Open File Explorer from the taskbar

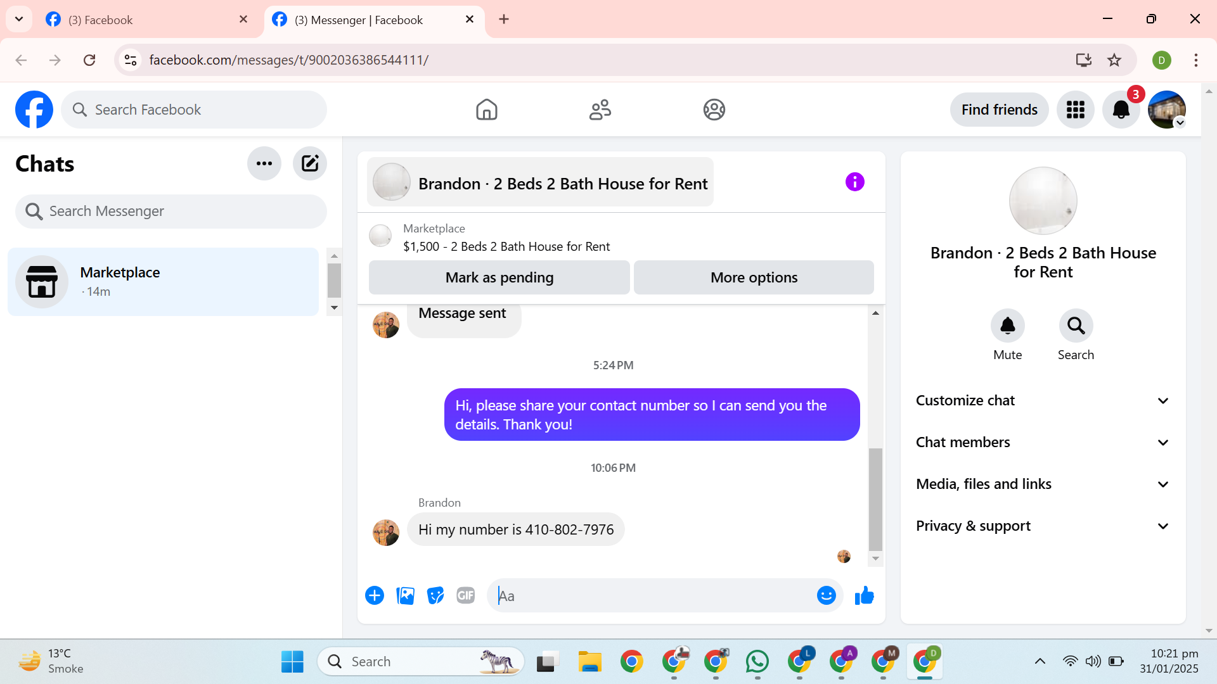pyautogui.click(x=589, y=662)
